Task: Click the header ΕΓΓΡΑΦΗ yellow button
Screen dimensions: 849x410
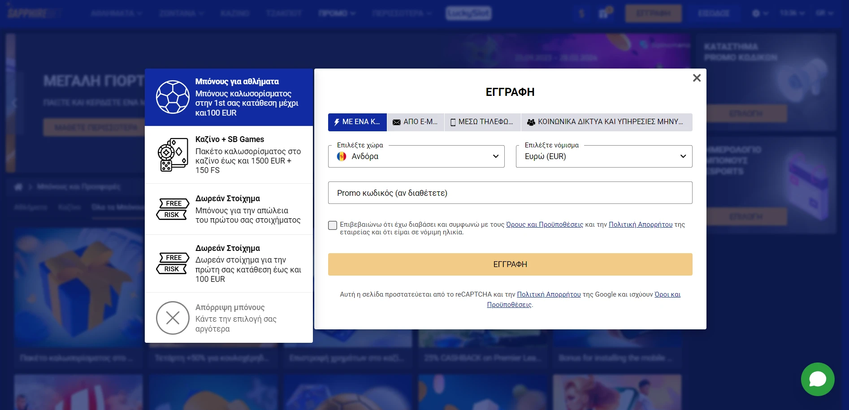Action: 654,13
